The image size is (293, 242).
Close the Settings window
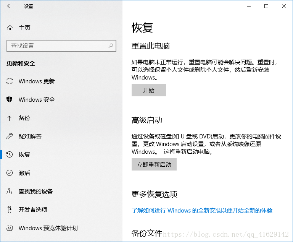point(284,6)
